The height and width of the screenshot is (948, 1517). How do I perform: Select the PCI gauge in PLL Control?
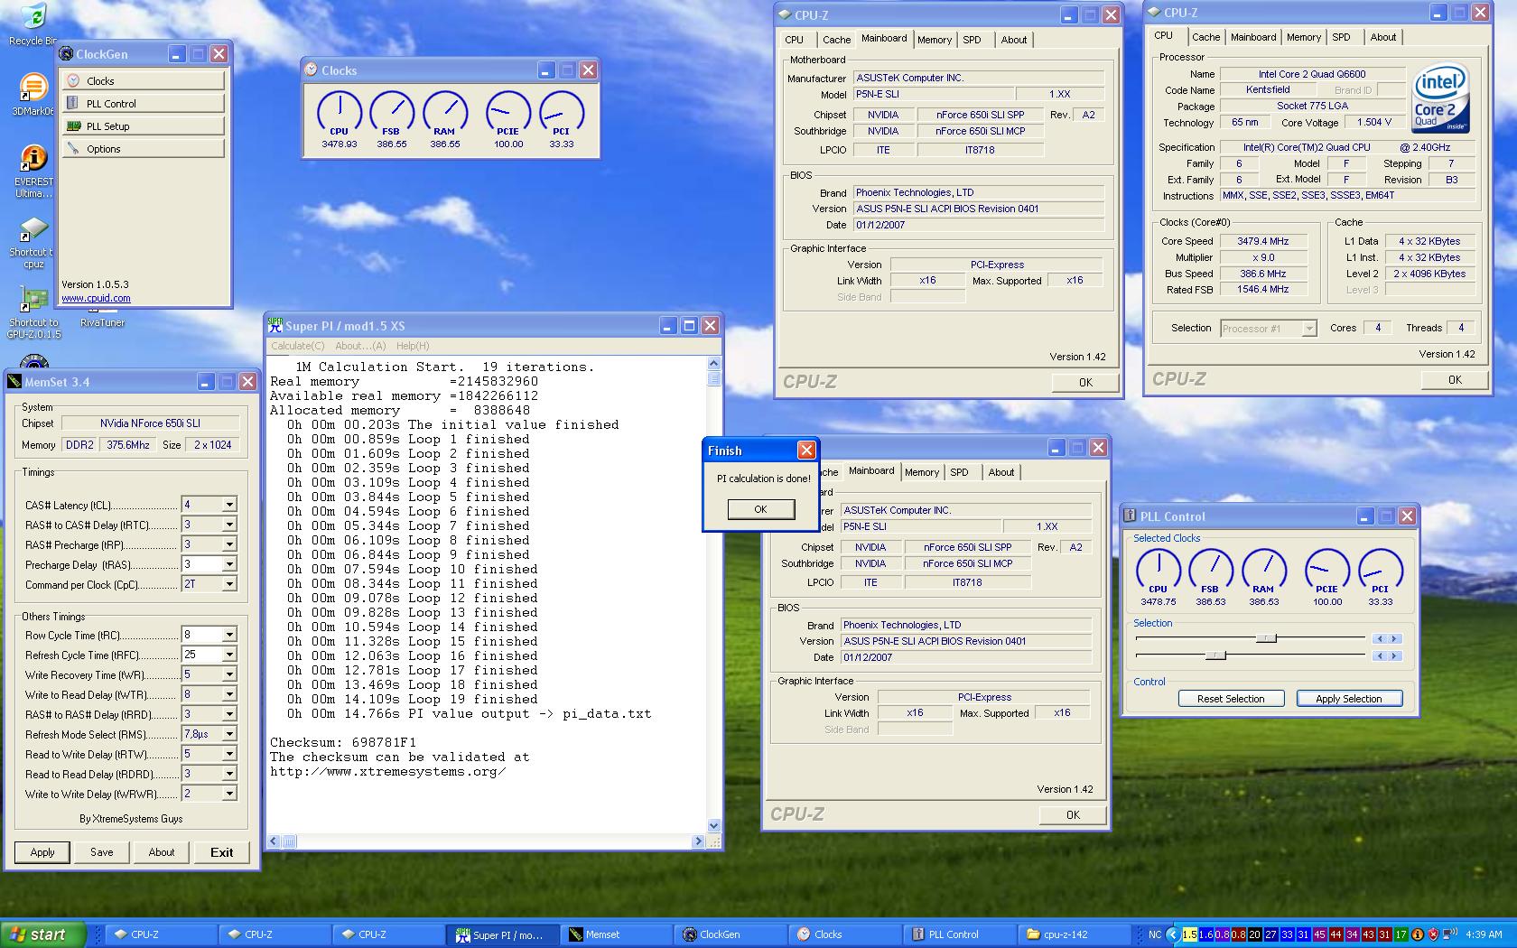1381,577
